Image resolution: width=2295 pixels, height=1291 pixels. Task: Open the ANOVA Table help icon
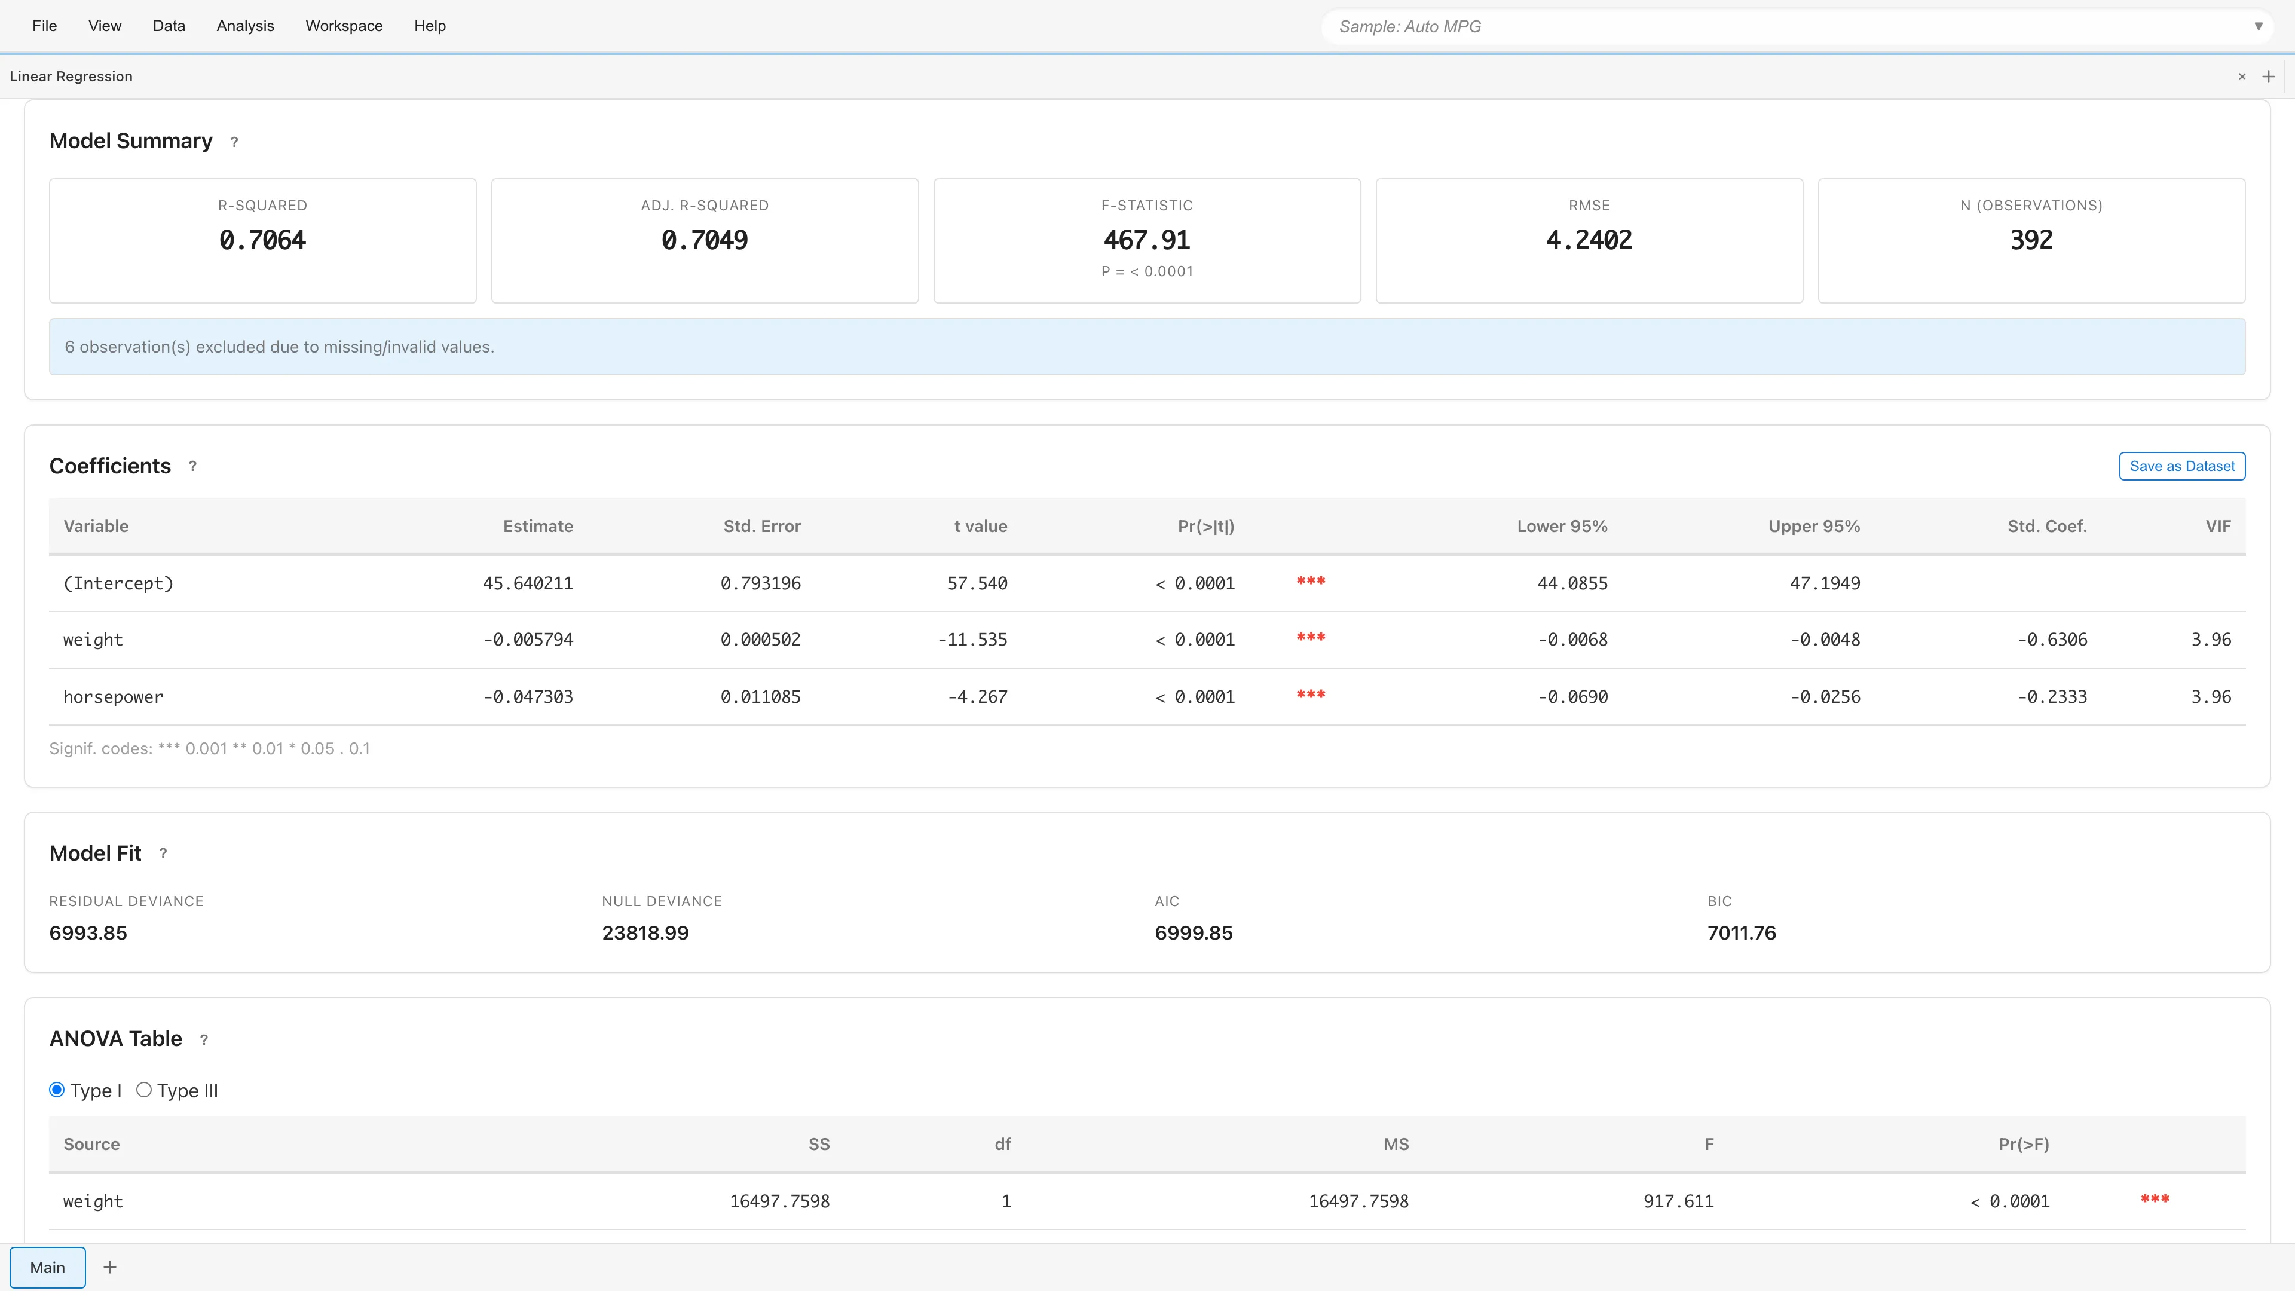[204, 1040]
